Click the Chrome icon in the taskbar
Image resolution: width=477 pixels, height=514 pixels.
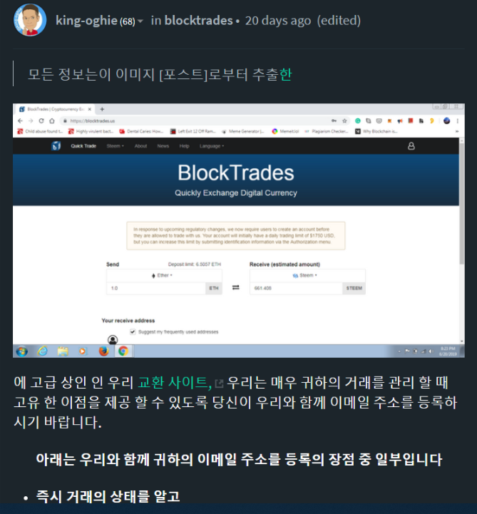(123, 351)
